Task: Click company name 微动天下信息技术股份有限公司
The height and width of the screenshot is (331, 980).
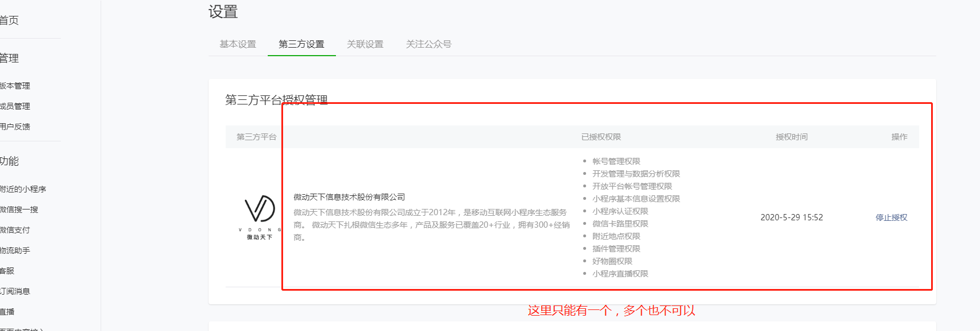Action: 349,197
